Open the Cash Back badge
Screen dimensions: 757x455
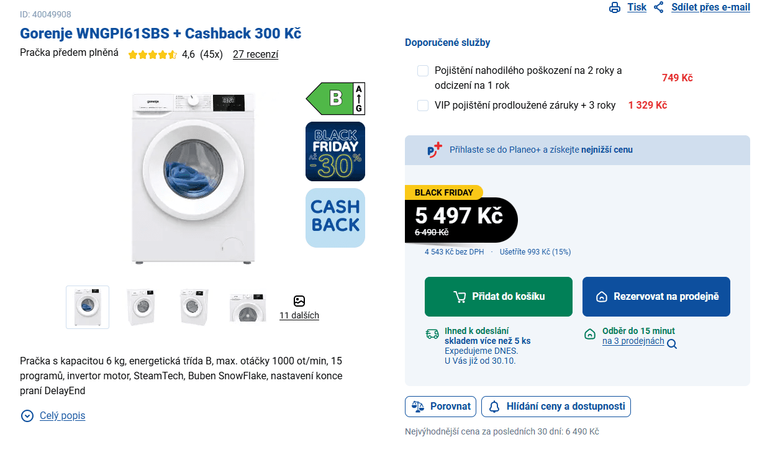(335, 217)
